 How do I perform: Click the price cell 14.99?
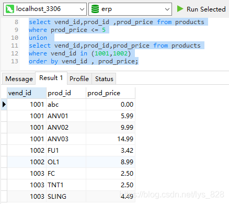coord(110,139)
